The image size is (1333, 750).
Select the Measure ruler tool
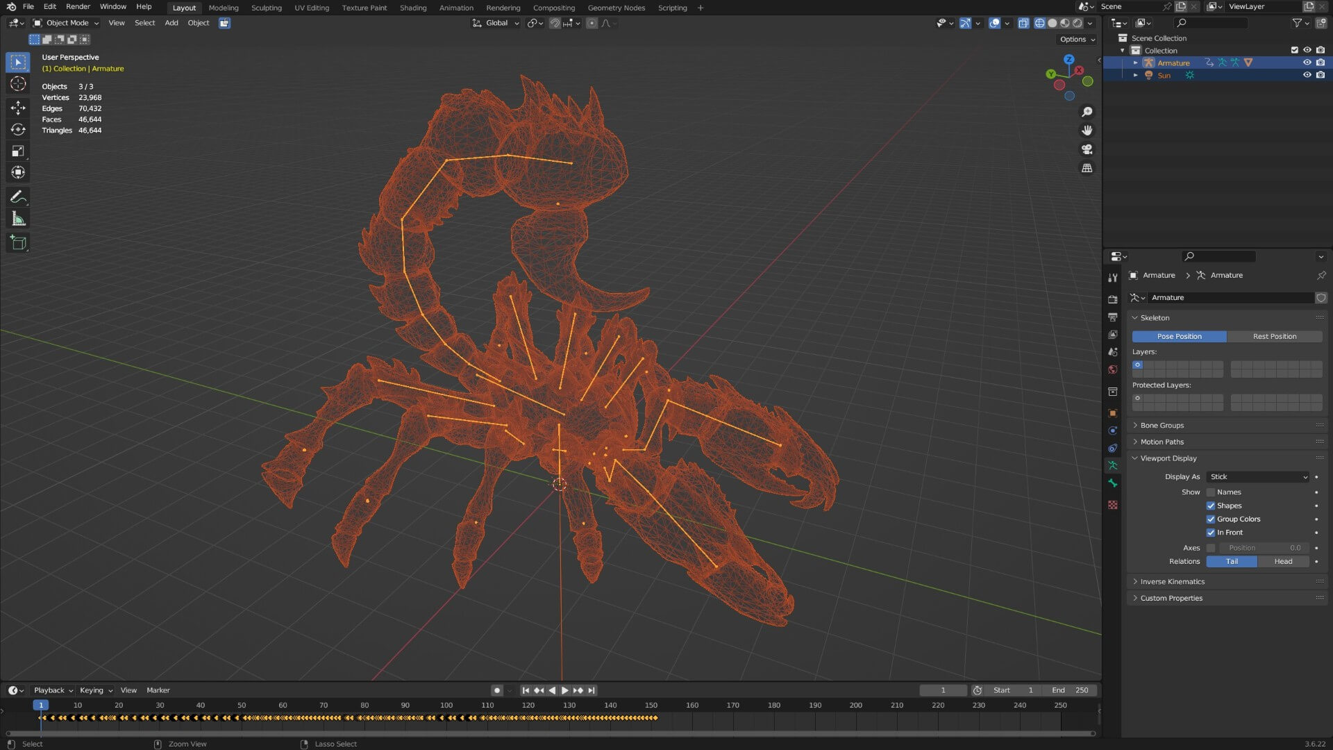coord(18,219)
